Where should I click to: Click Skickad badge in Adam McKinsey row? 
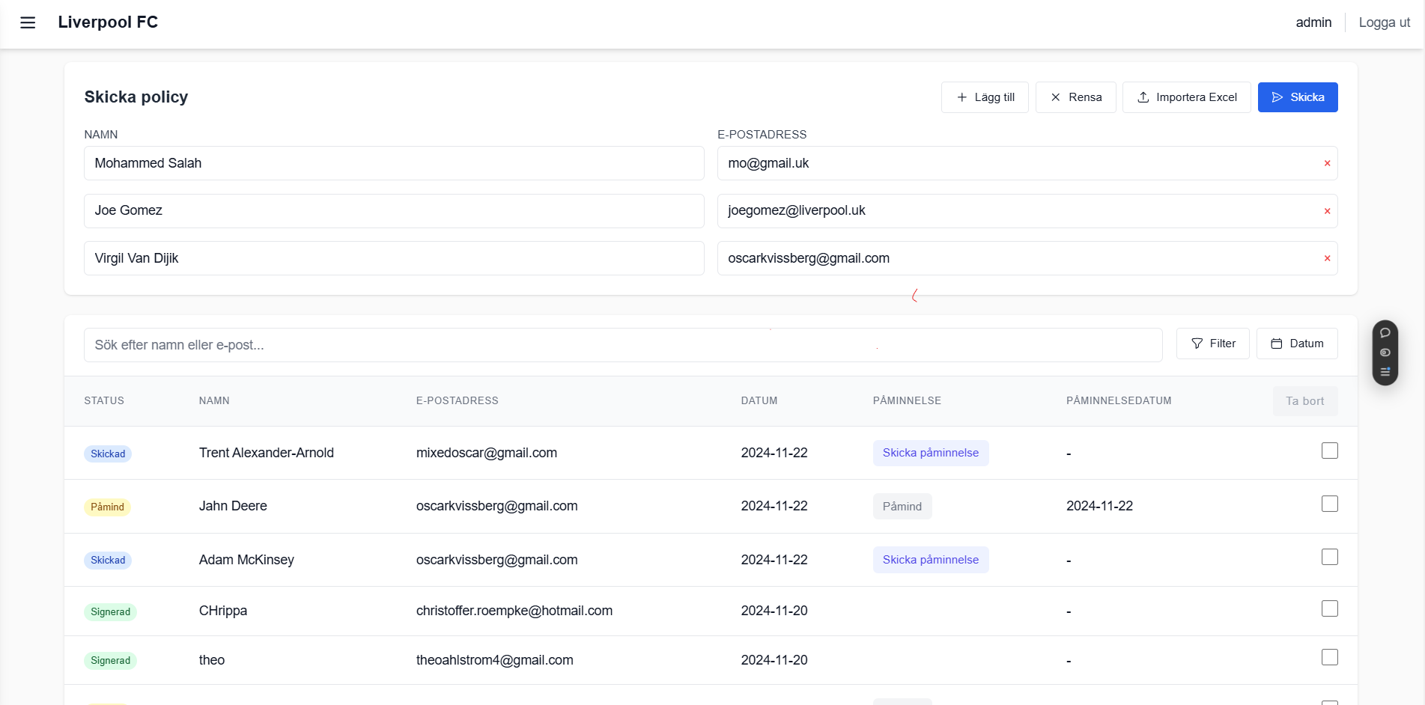[x=108, y=561]
